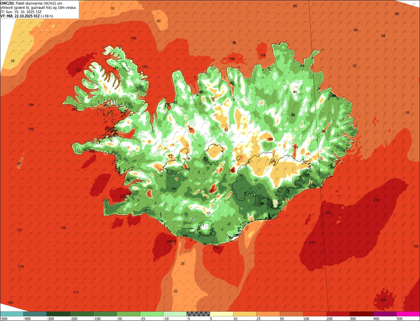Click the negative value -169 on the glacier
The width and height of the screenshot is (420, 321).
pos(261,203)
